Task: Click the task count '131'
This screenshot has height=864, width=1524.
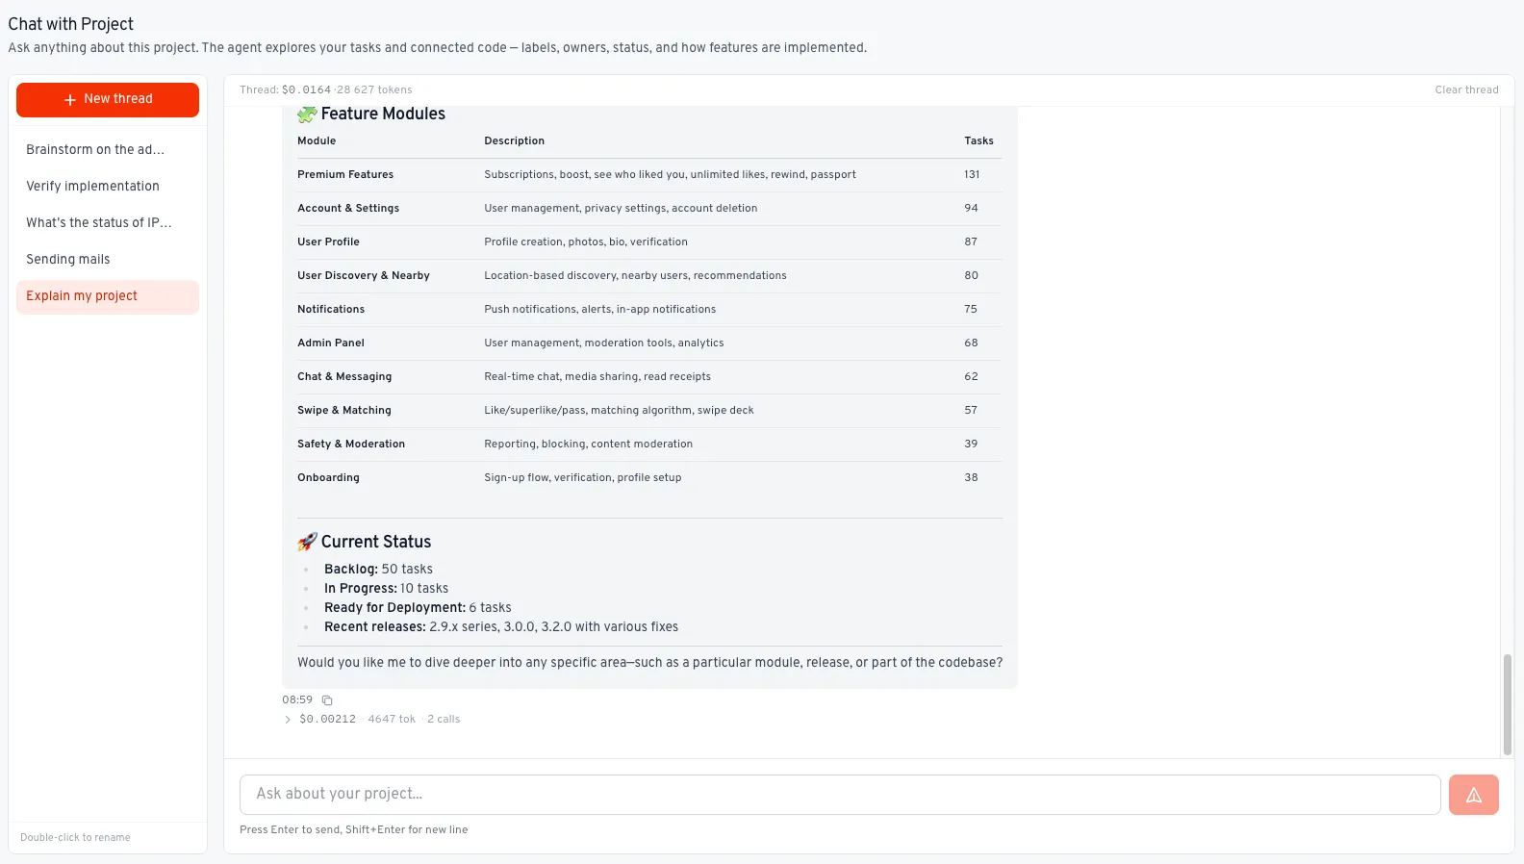Action: (972, 175)
